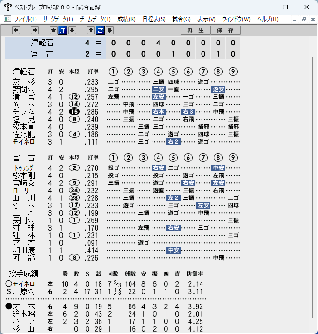Click down arrow right of 津 icon
Screen dimensions: 318x334
click(x=72, y=30)
